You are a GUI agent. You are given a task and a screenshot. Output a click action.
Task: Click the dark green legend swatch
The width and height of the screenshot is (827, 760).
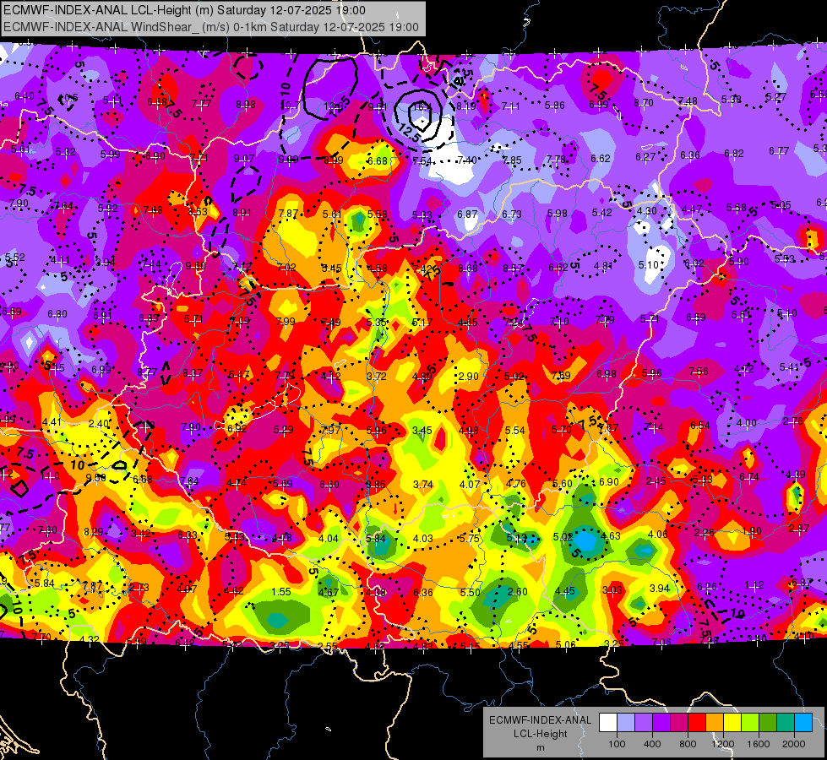pos(768,723)
